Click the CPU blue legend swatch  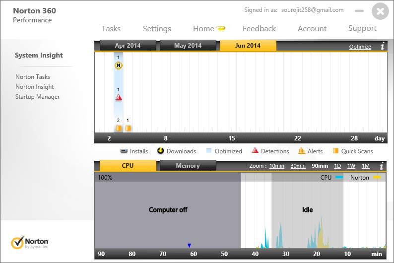[x=339, y=177]
